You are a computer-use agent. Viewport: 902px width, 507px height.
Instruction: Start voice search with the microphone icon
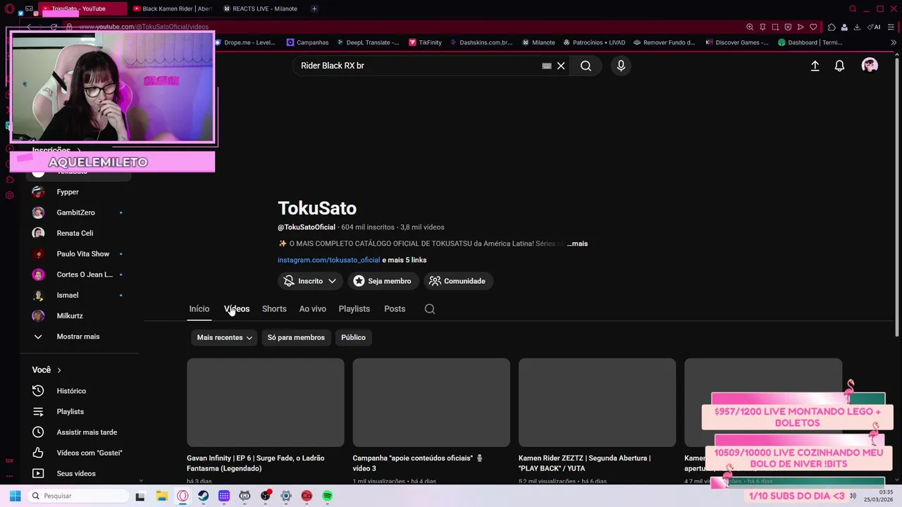pos(621,65)
